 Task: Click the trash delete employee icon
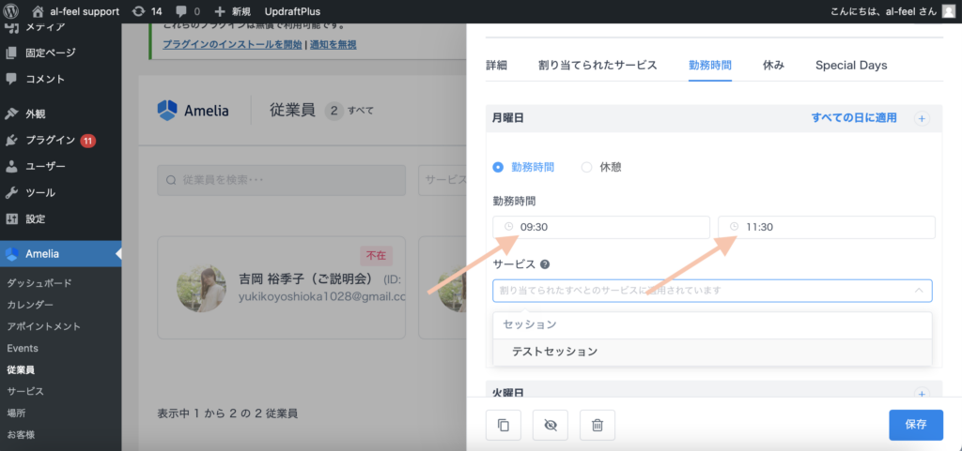[x=597, y=425]
